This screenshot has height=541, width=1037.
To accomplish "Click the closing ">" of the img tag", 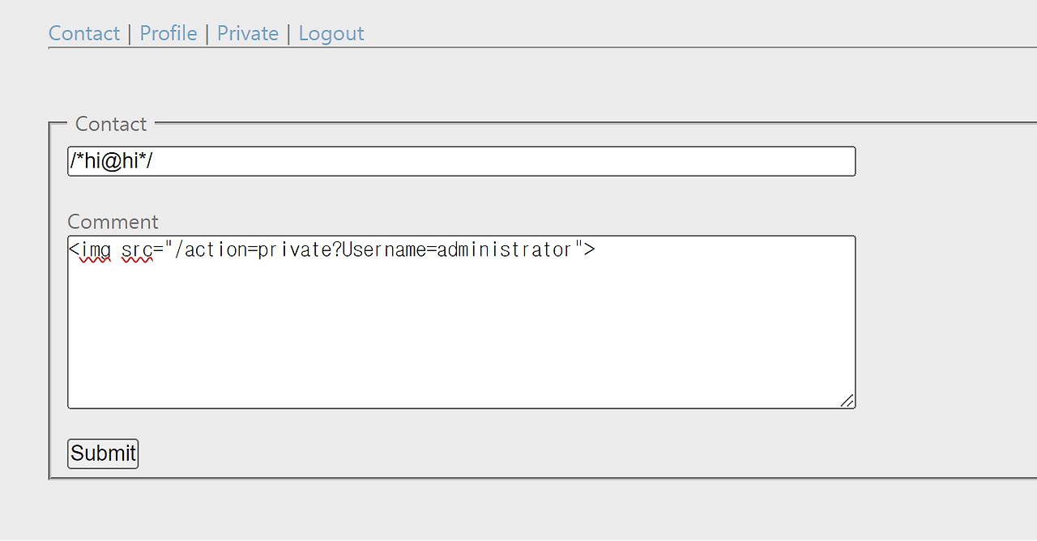I will (x=589, y=250).
